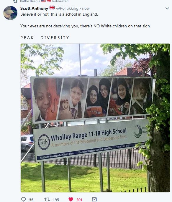Open the attached school sign photo

point(95,118)
